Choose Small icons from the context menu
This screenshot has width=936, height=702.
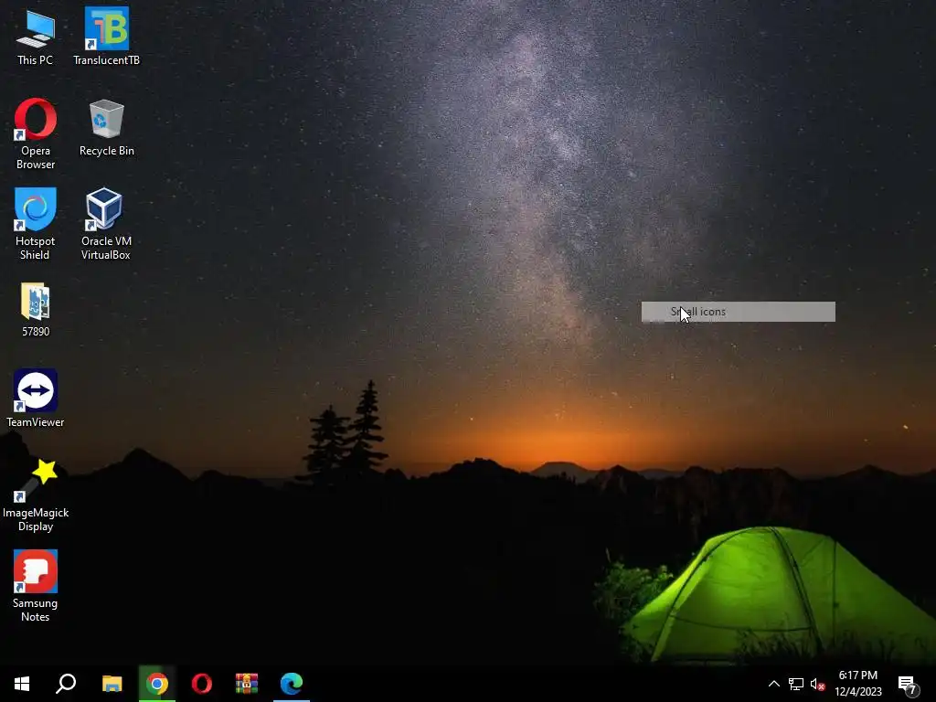739,312
